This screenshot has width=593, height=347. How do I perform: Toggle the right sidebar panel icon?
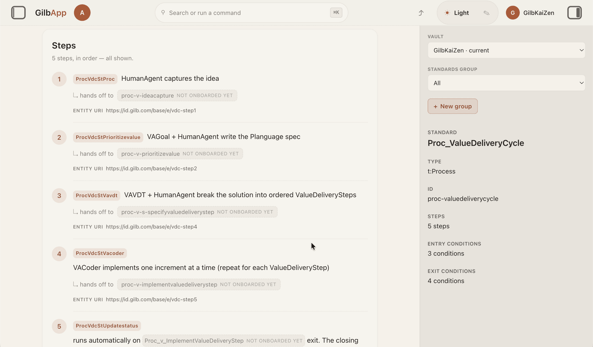(x=574, y=13)
